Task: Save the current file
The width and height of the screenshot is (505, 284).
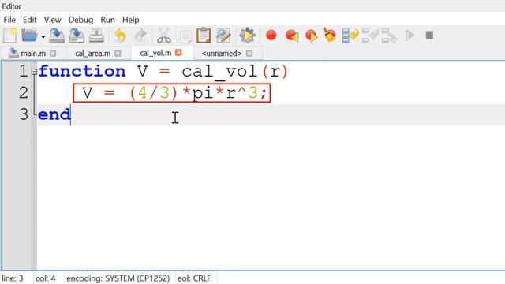Action: point(57,35)
